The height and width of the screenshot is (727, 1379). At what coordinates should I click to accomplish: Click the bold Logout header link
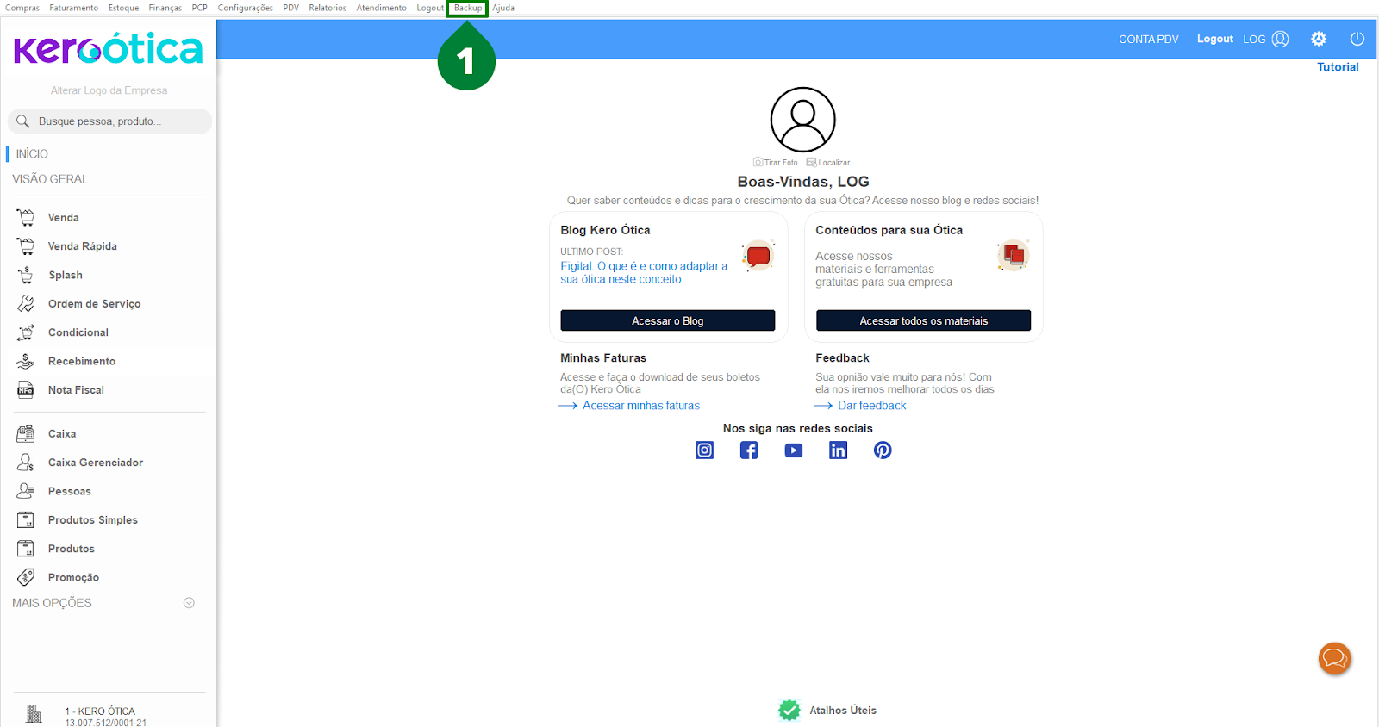(1214, 39)
